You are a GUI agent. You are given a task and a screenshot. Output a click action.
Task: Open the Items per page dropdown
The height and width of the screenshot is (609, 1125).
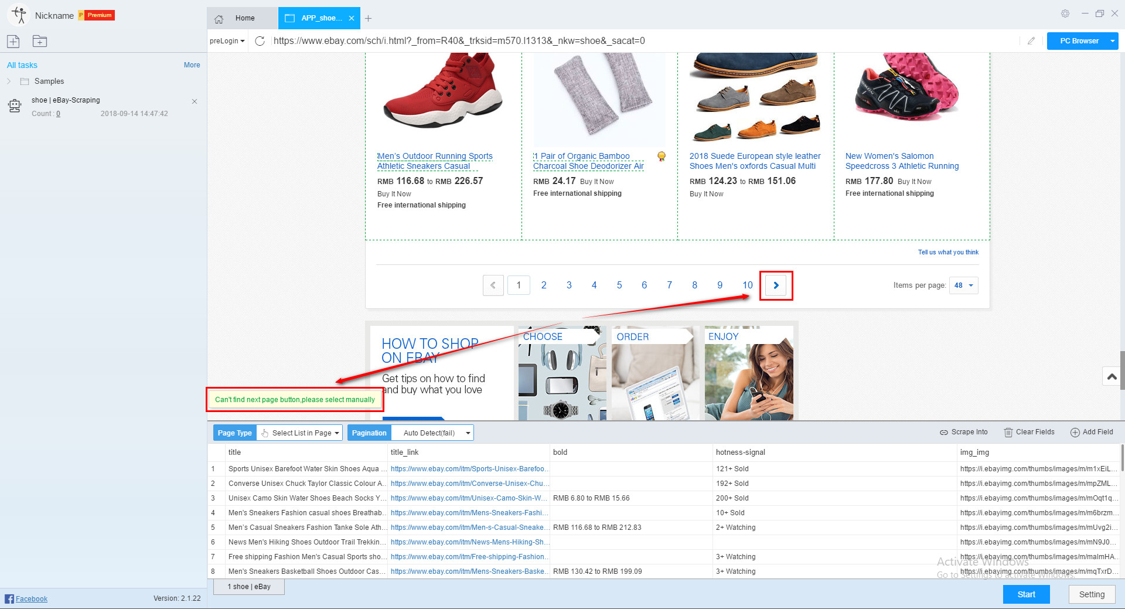click(963, 285)
